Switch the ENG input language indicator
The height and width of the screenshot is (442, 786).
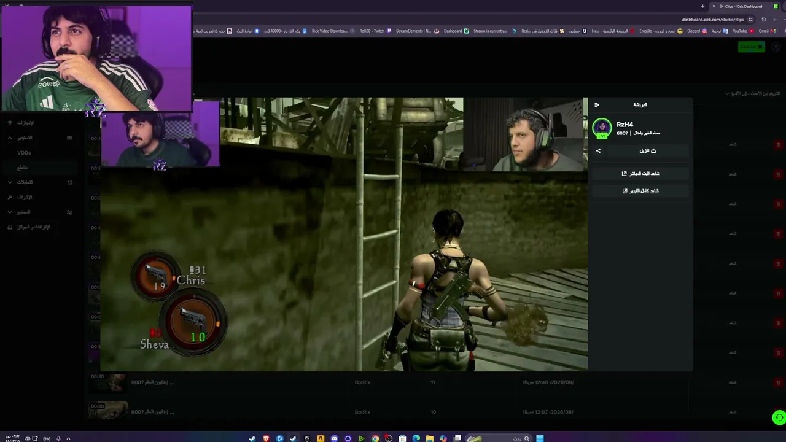click(x=47, y=438)
